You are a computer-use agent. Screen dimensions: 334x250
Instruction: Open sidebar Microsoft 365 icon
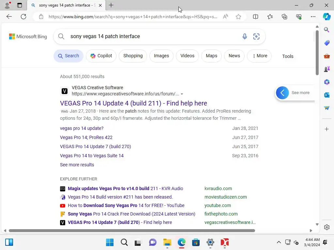pos(326,82)
